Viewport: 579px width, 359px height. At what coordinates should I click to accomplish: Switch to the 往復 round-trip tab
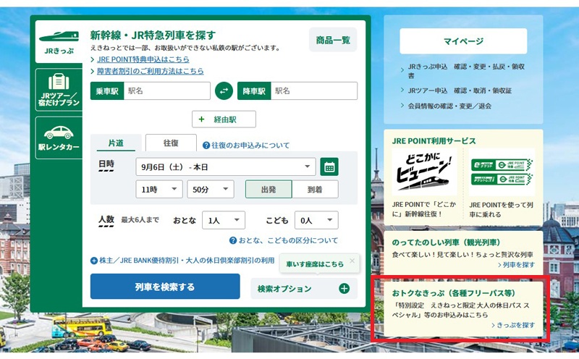coord(171,143)
